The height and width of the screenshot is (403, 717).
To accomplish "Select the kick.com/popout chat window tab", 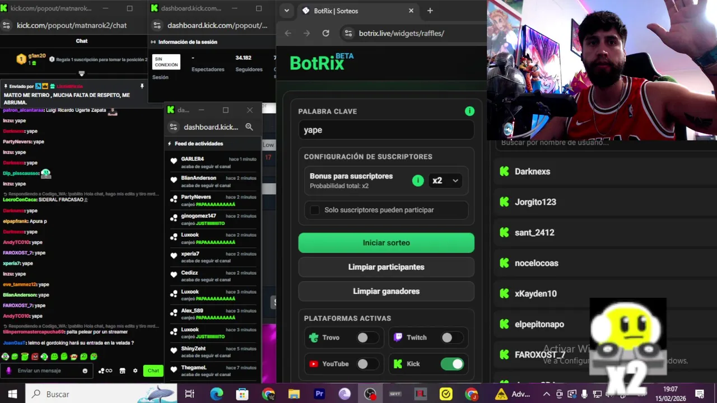I will pyautogui.click(x=50, y=8).
